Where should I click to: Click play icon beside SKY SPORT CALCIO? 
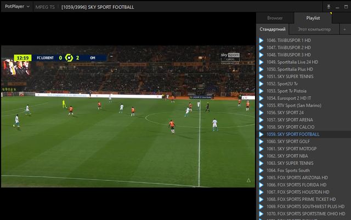[x=261, y=127]
